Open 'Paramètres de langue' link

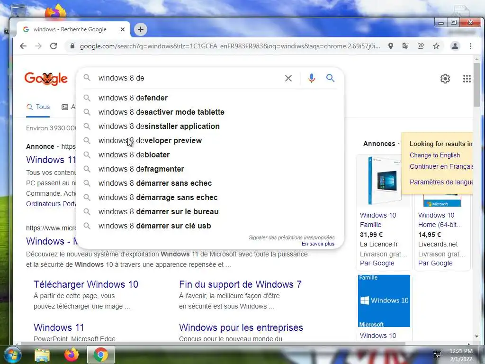point(441,182)
